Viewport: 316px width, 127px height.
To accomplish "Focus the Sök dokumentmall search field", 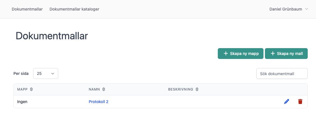I will [x=282, y=73].
